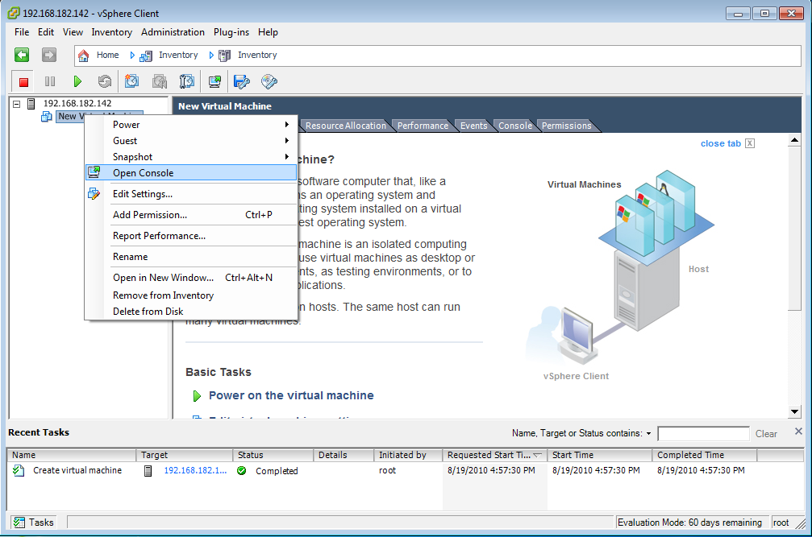This screenshot has height=537, width=812.
Task: Click the CD/DVD connect toolbar icon
Action: coord(269,81)
